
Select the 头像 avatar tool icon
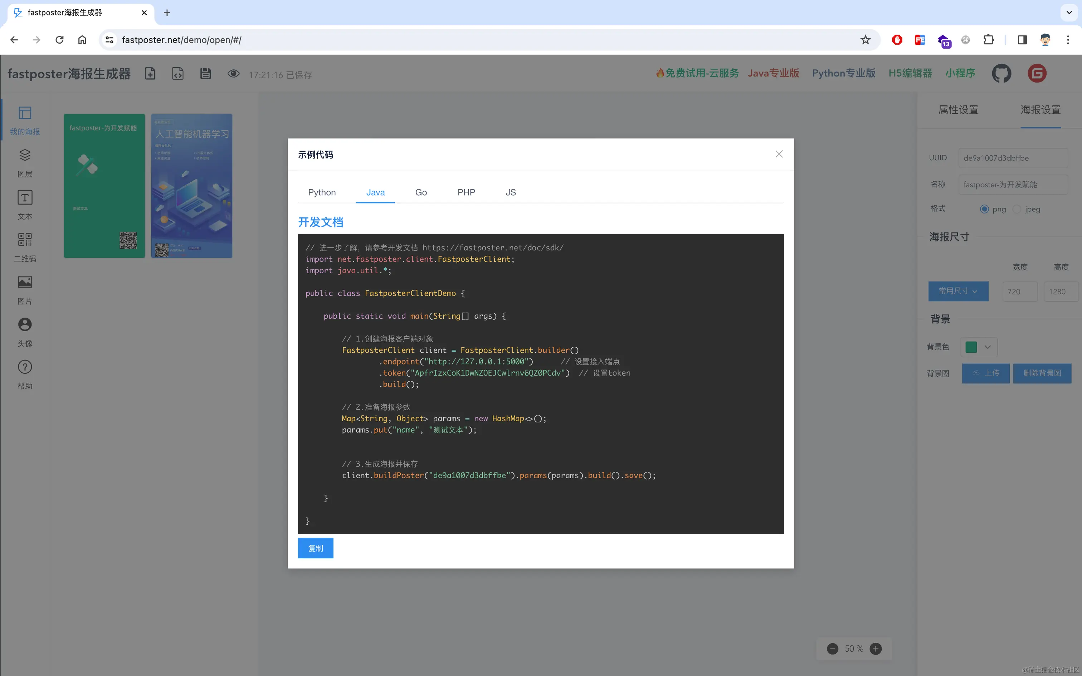pos(25,325)
